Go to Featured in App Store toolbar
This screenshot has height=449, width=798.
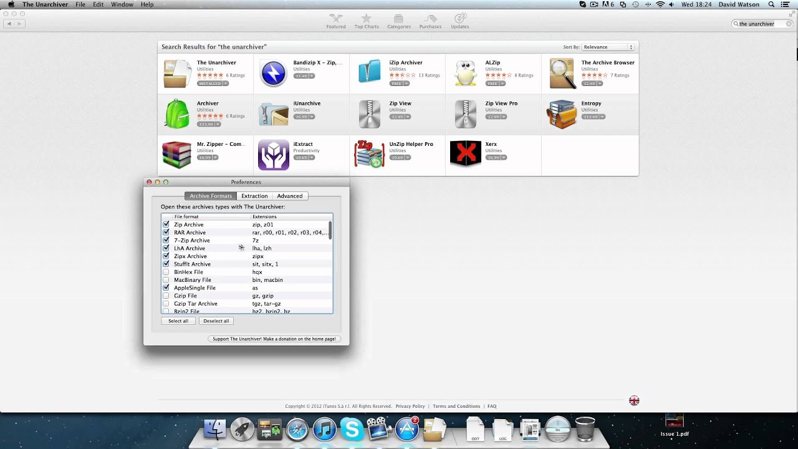336,22
